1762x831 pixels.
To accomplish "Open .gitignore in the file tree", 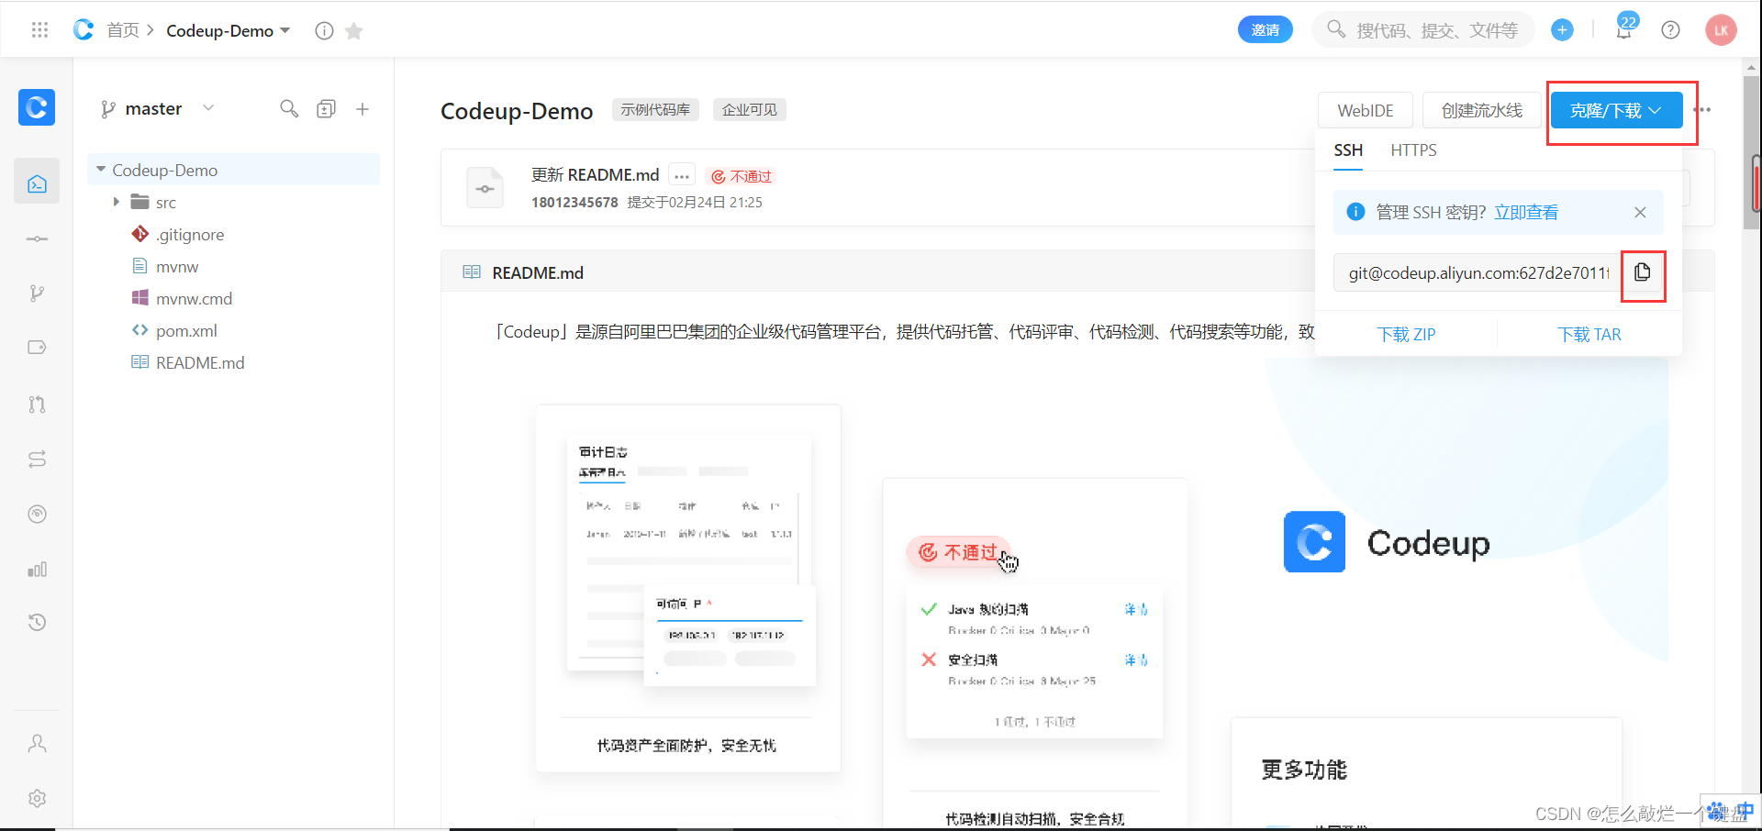I will 190,235.
